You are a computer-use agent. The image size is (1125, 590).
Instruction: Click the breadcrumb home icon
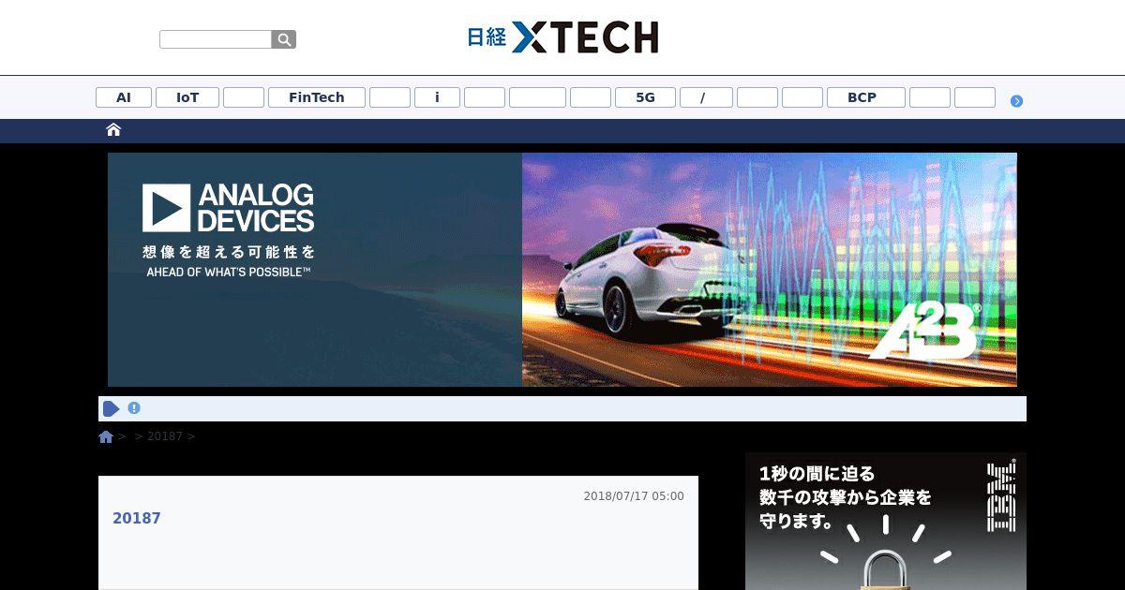click(106, 436)
